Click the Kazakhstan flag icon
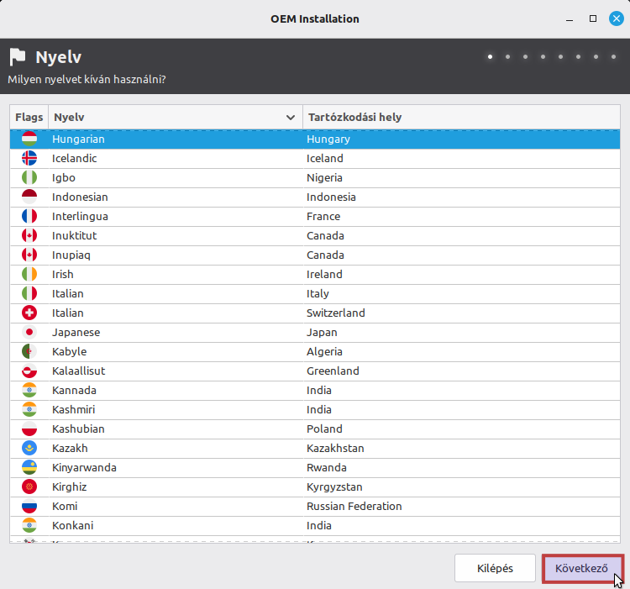 pyautogui.click(x=29, y=448)
